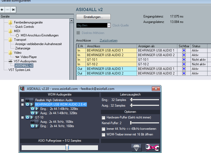Click the parachute load-defaults icon
211x156 pixels.
point(136,147)
